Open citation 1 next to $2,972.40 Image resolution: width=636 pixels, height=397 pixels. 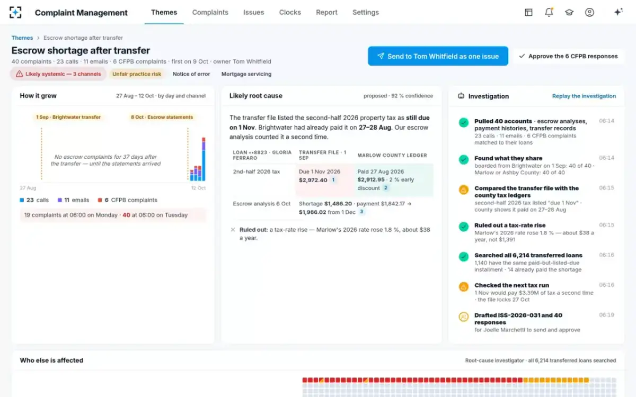click(333, 180)
